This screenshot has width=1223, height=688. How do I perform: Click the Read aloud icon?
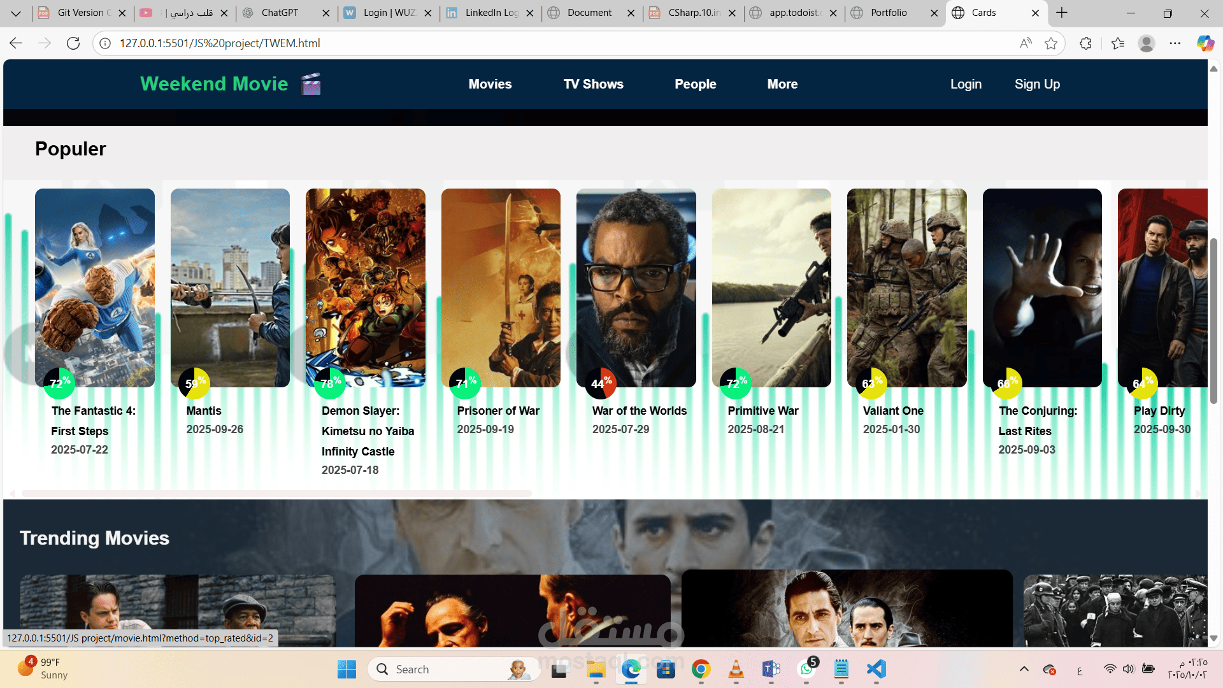pos(1026,43)
